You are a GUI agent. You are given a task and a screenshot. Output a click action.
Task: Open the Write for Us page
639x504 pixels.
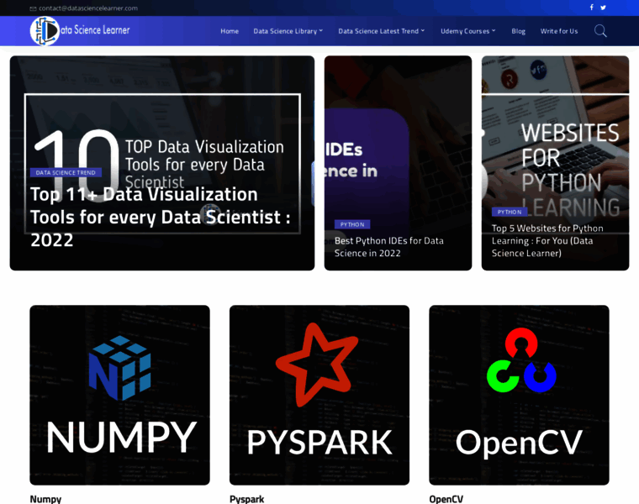(559, 31)
